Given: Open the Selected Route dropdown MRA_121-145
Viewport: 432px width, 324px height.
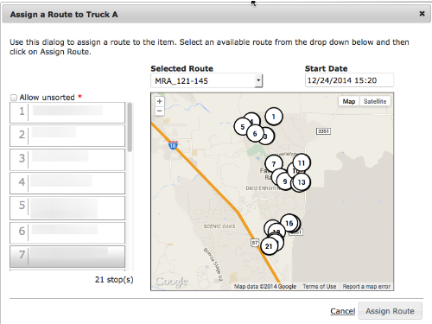Looking at the screenshot, I should (x=206, y=80).
